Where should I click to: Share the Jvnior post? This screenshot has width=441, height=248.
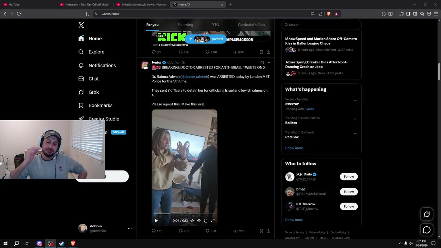pyautogui.click(x=268, y=231)
